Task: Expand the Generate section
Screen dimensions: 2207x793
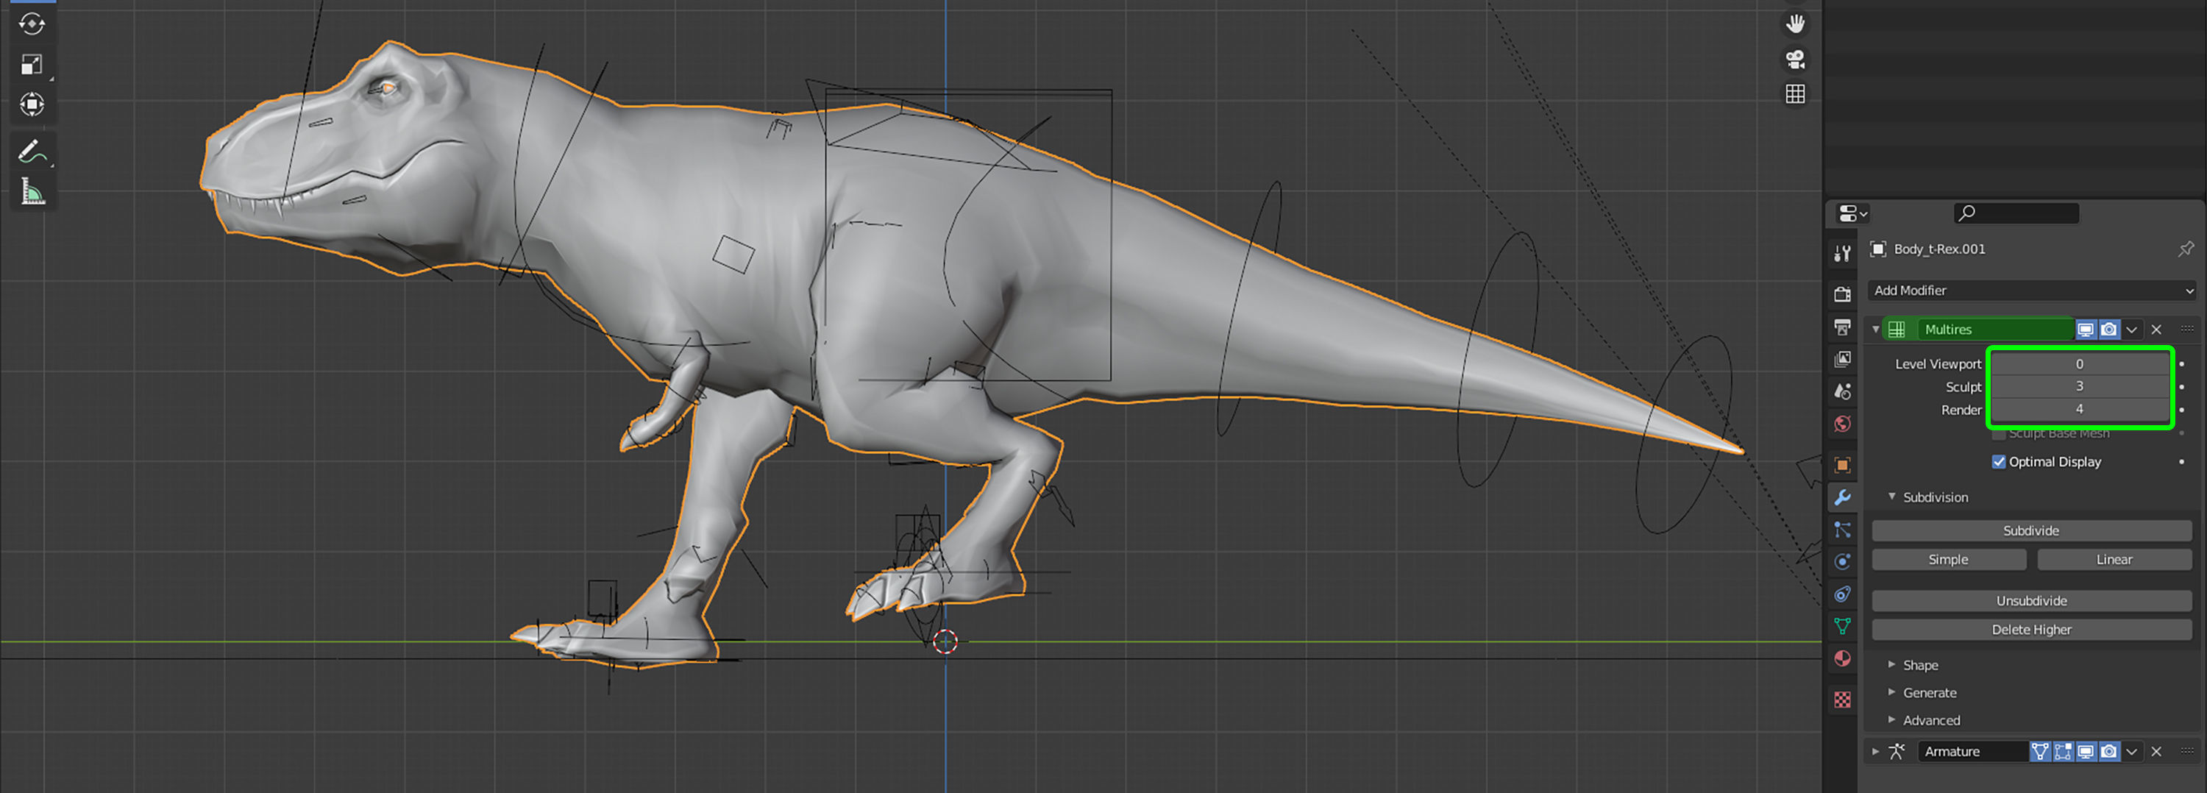Action: pos(1891,692)
